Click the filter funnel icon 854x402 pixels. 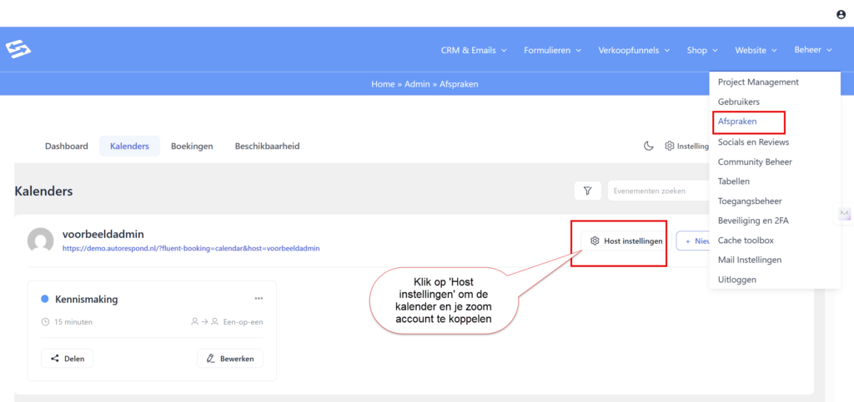[588, 191]
